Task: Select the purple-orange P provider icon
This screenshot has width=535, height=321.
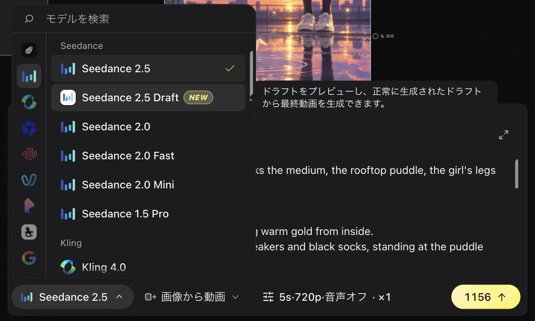Action: [x=29, y=206]
